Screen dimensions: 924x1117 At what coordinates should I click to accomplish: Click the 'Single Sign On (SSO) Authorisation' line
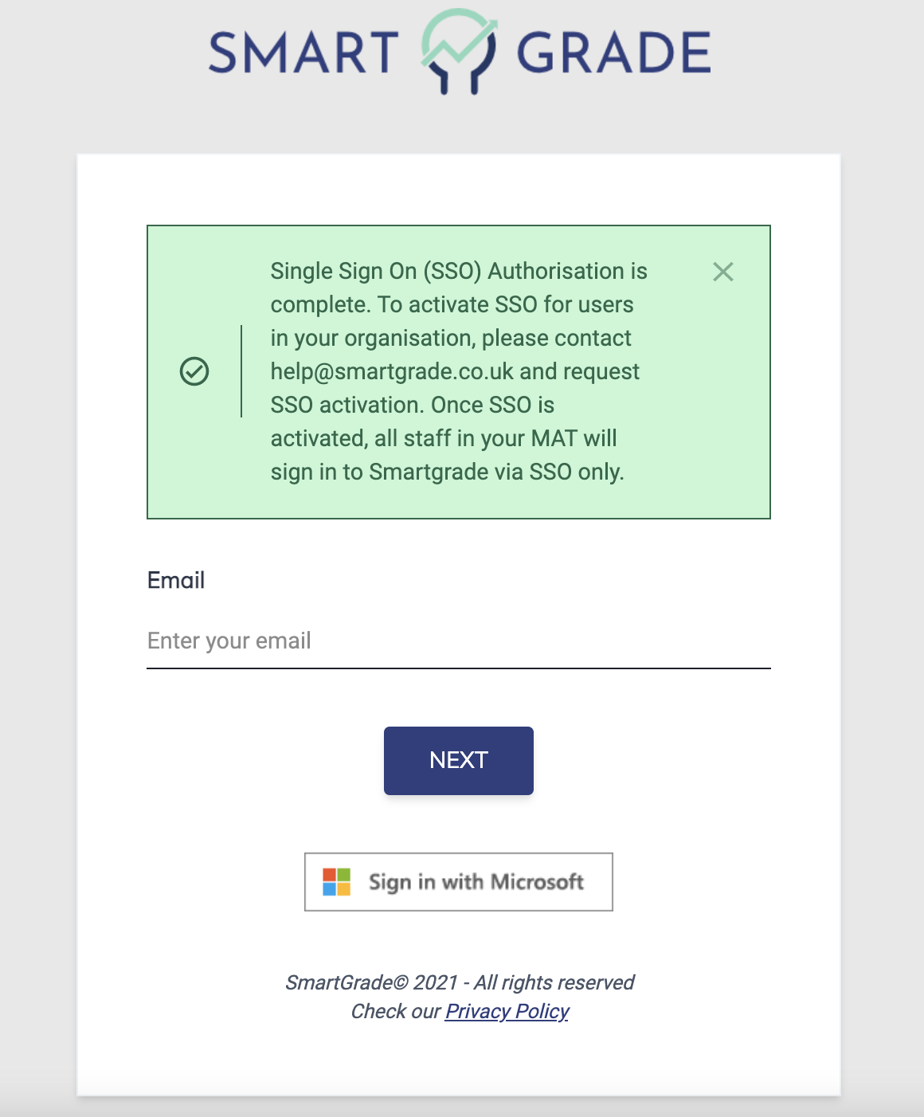pyautogui.click(x=459, y=271)
